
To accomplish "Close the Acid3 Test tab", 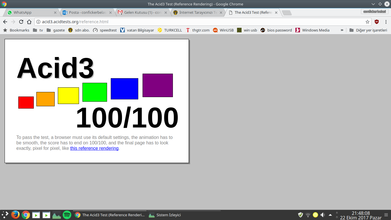I will point(276,13).
